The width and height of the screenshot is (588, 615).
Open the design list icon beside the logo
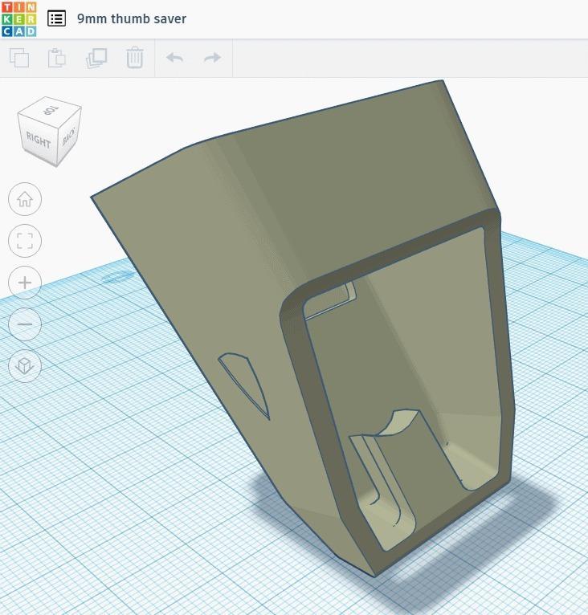pyautogui.click(x=56, y=18)
